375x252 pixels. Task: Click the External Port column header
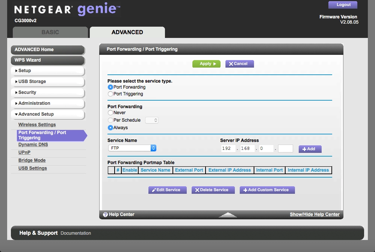point(189,170)
